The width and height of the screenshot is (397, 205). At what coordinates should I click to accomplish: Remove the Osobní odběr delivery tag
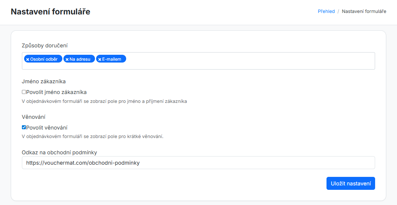point(27,59)
